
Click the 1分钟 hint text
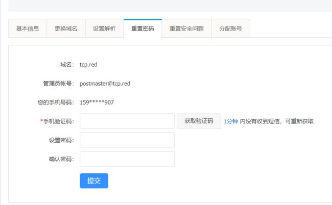coord(230,121)
